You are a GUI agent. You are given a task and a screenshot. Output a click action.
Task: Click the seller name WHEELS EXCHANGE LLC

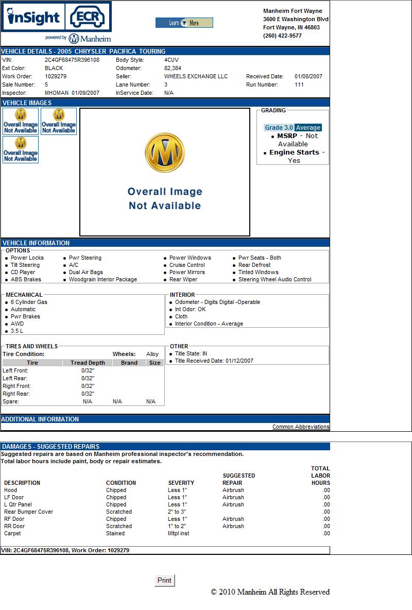(x=196, y=76)
